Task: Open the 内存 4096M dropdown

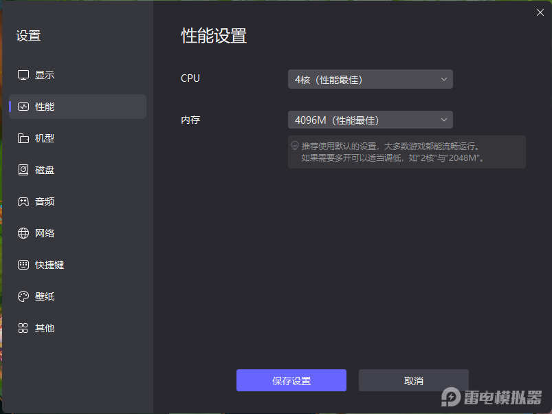Action: click(371, 120)
